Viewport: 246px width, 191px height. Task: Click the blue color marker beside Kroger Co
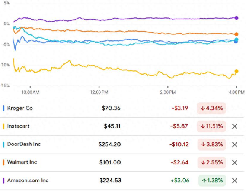pyautogui.click(x=4, y=108)
